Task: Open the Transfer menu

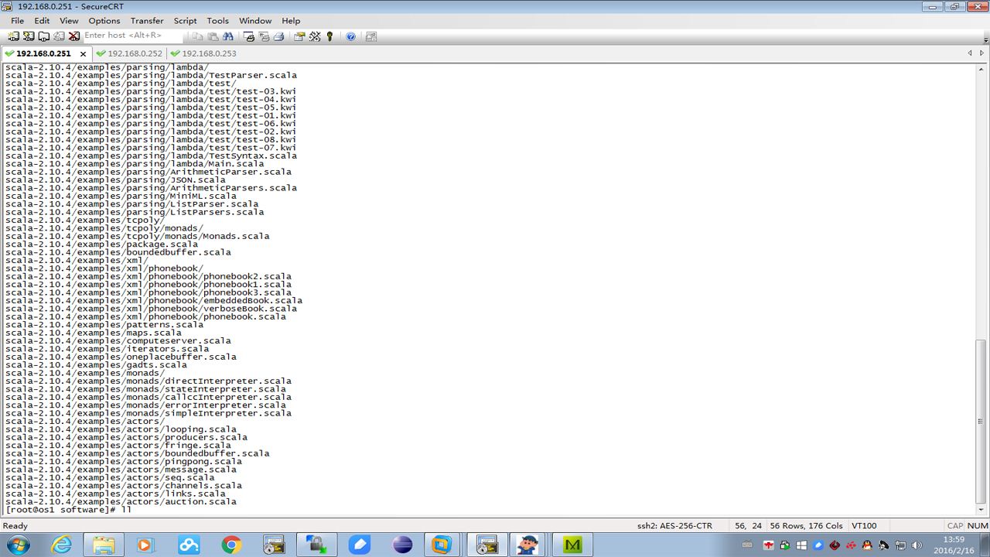Action: click(147, 21)
